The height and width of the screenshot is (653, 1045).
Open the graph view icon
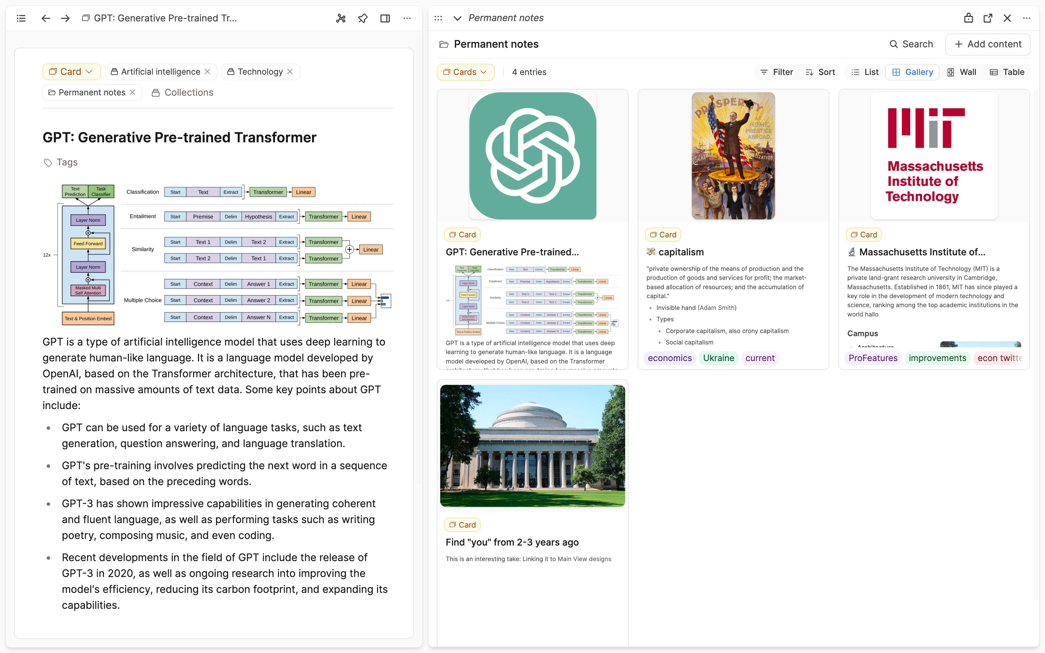coord(341,18)
